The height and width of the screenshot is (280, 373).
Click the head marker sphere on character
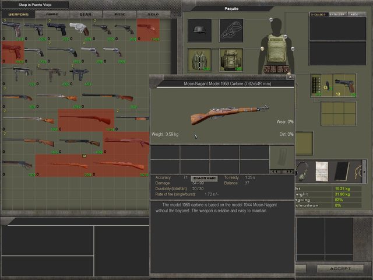tap(270, 19)
